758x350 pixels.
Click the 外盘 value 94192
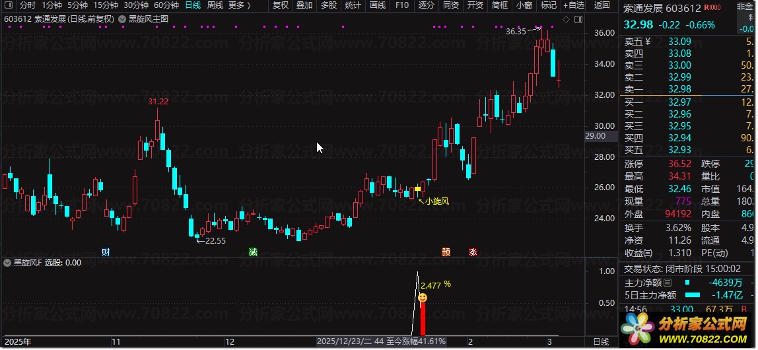(677, 214)
